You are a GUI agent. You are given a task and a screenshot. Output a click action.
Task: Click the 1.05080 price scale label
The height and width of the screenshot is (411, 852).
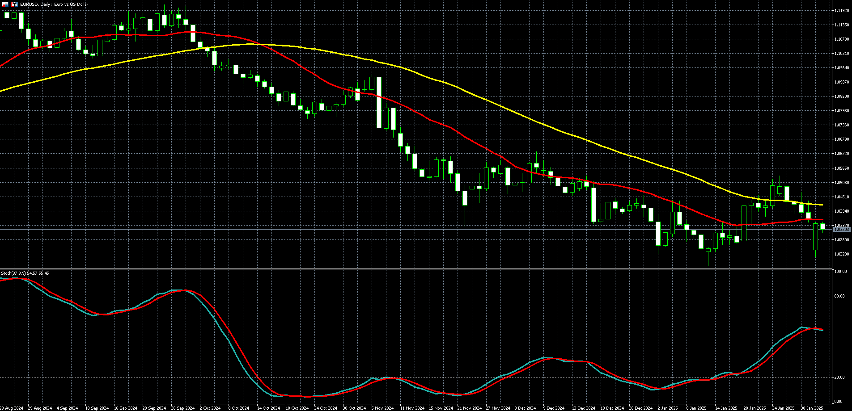(x=841, y=182)
